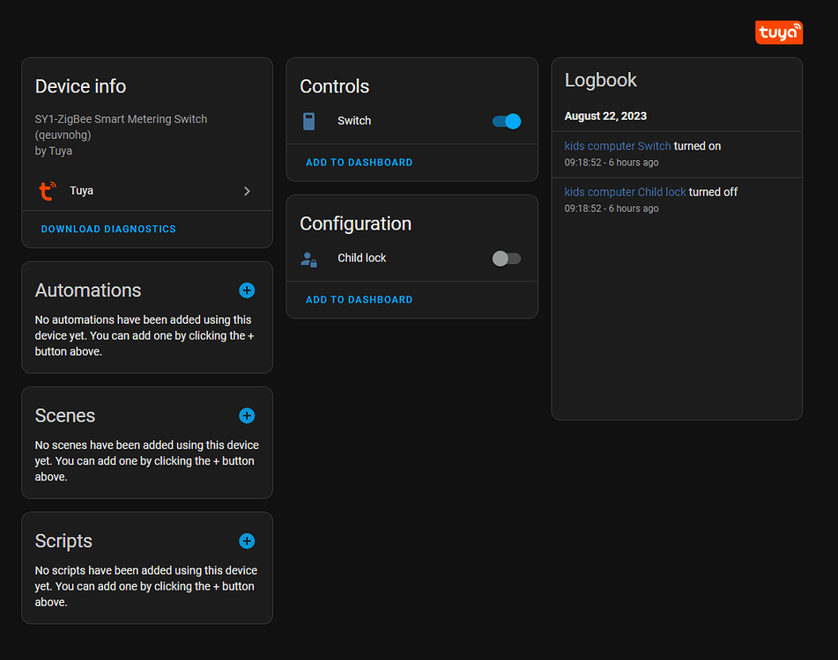
Task: Expand the Tuya integration details chevron
Action: tap(247, 191)
